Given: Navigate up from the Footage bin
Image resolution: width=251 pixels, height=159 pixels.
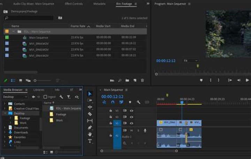Looking at the screenshot, I should click(6, 11).
